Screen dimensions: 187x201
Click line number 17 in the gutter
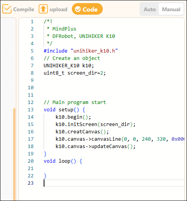point(31,139)
